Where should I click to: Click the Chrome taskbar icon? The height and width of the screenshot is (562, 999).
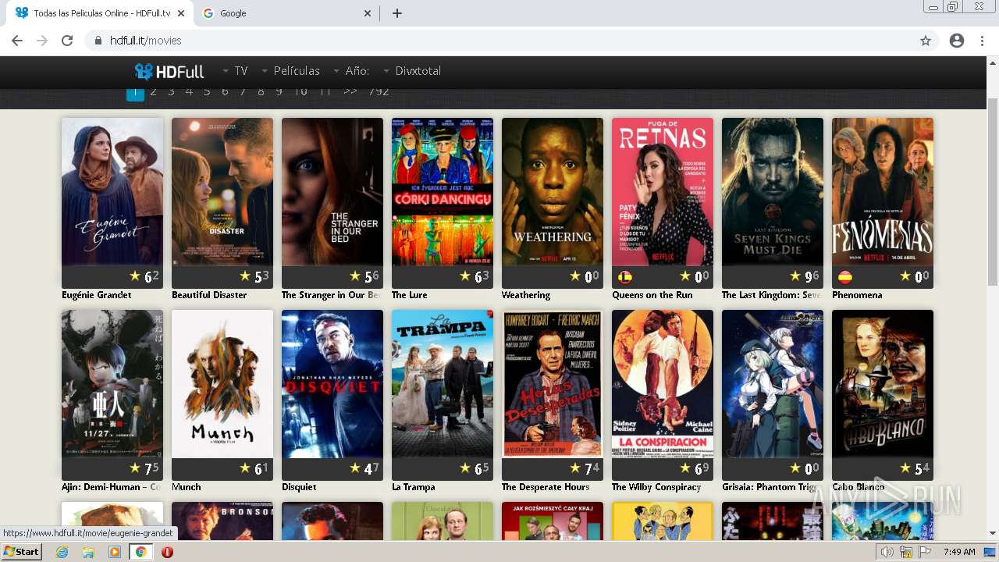point(141,552)
